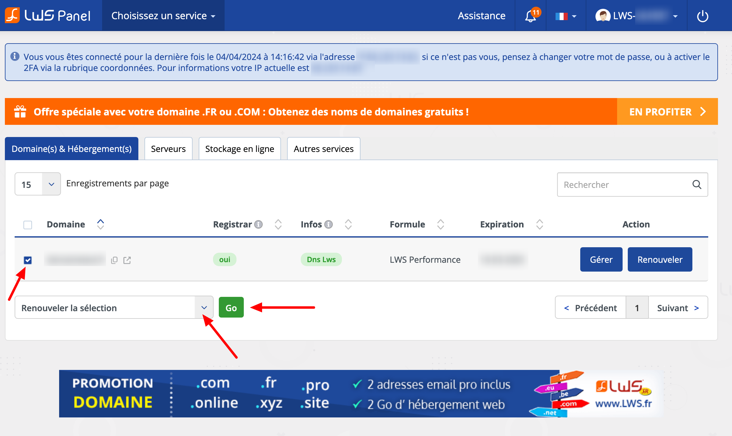The width and height of the screenshot is (732, 436).
Task: Click the Dns Lws badge
Action: pos(321,259)
